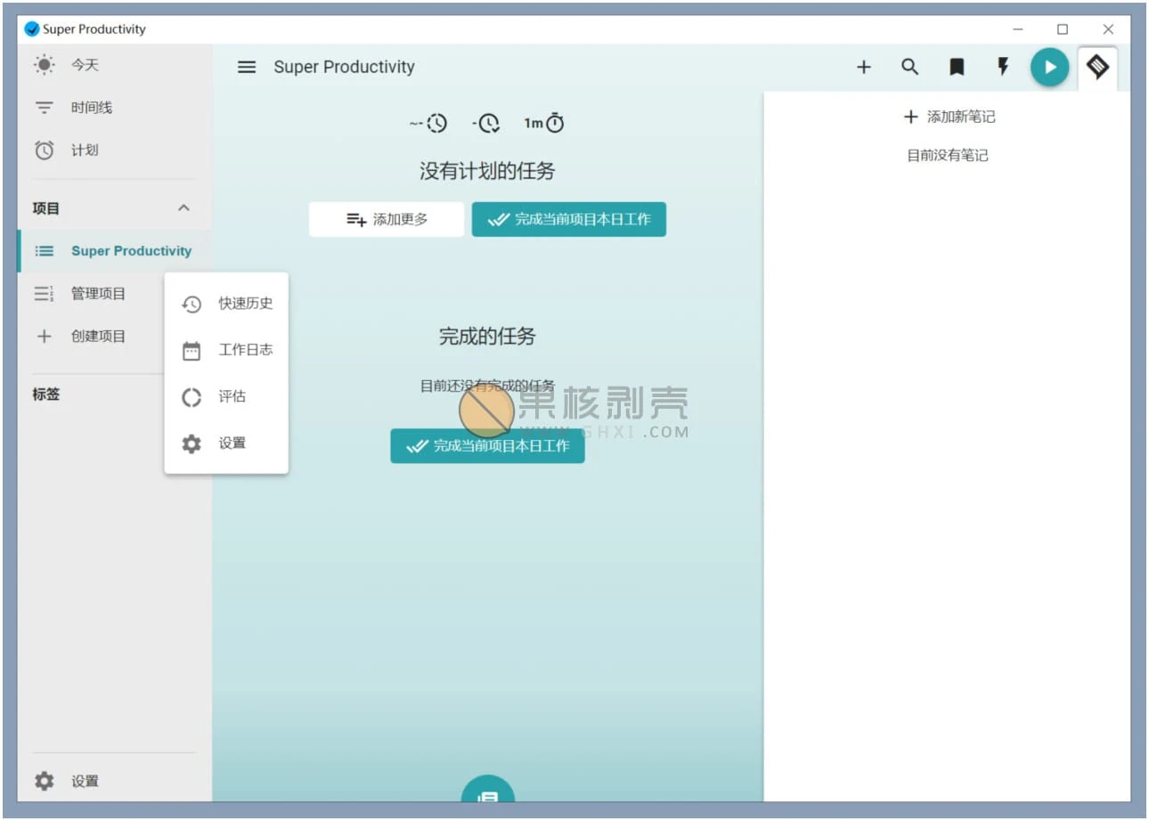Viewport: 1149px width, 821px height.
Task: Click the hamburger menu icon next to title
Action: coord(247,67)
